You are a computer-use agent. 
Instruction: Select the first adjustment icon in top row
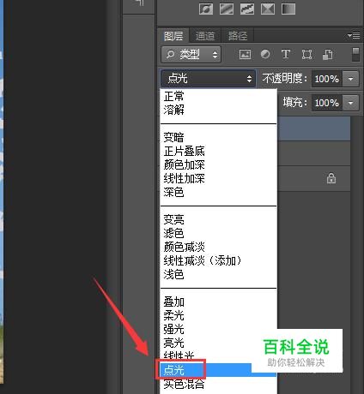tap(206, 9)
